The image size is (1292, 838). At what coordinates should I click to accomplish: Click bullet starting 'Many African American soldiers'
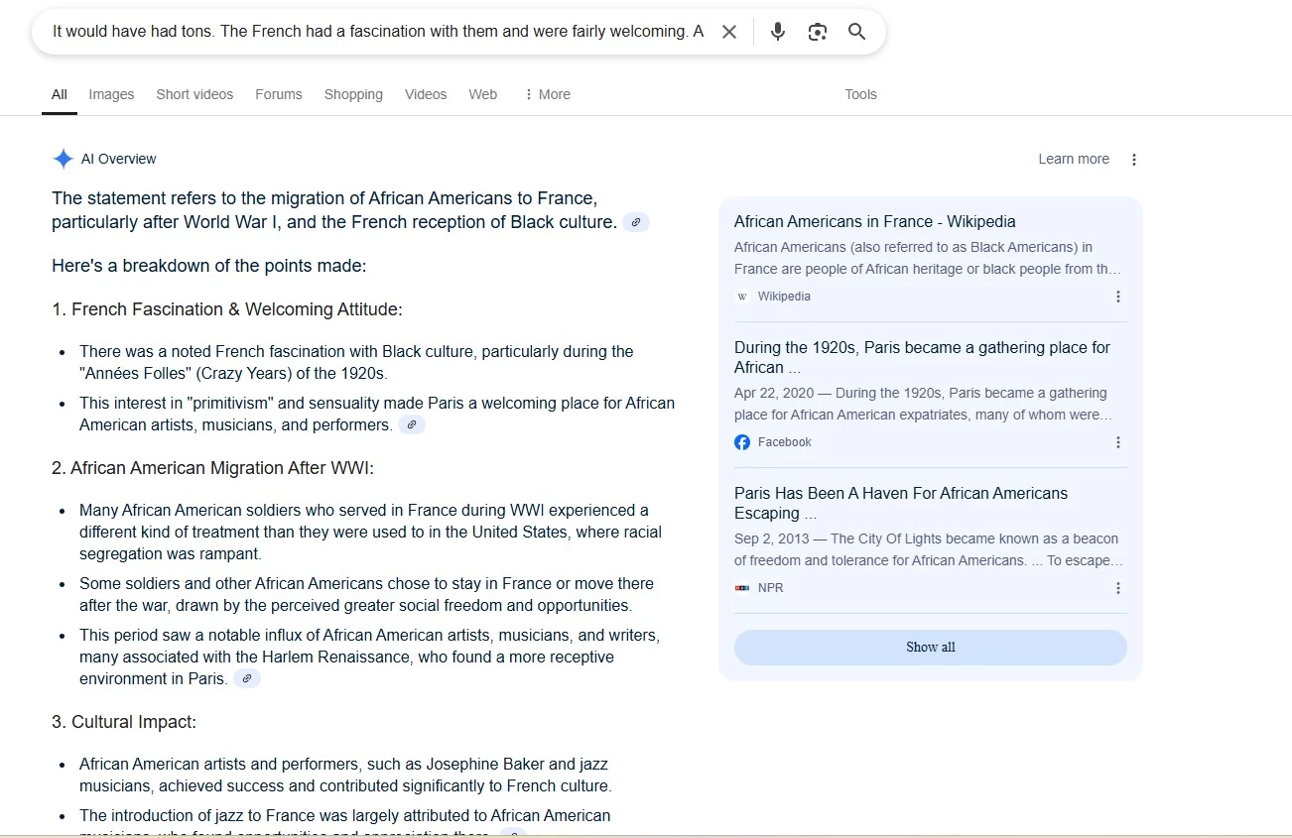(370, 532)
